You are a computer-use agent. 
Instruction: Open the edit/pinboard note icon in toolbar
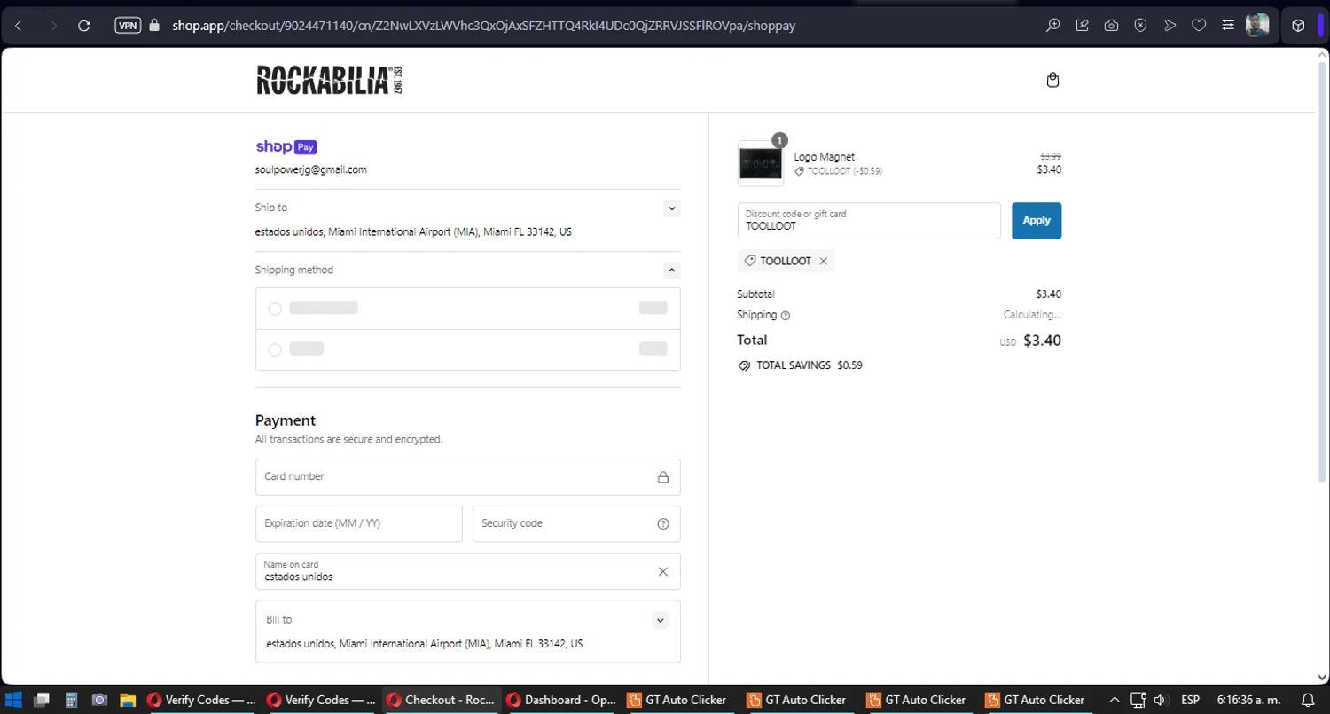tap(1082, 26)
